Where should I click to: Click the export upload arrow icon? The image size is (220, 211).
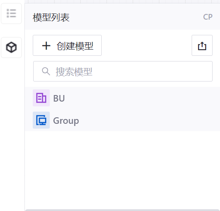[x=202, y=45]
